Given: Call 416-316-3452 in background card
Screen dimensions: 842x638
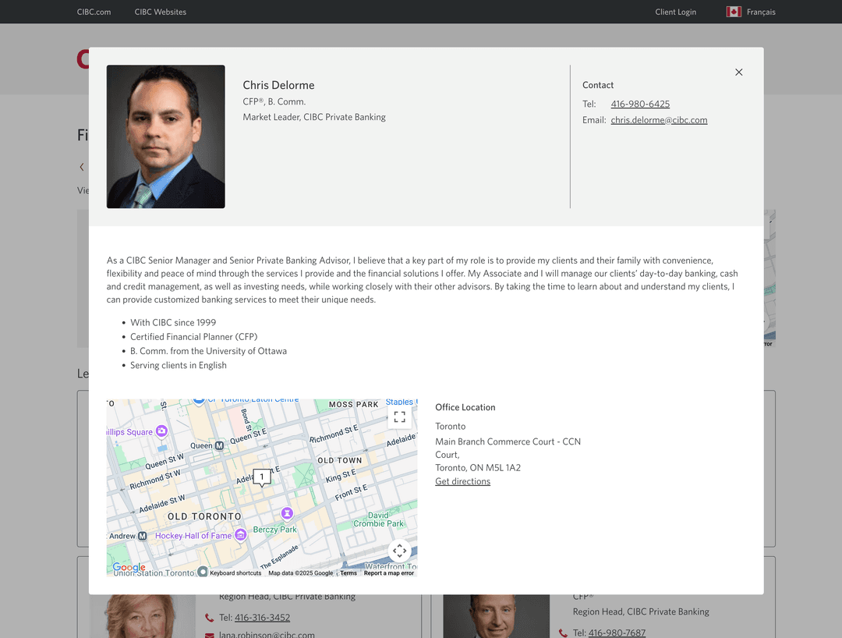Looking at the screenshot, I should pyautogui.click(x=262, y=618).
